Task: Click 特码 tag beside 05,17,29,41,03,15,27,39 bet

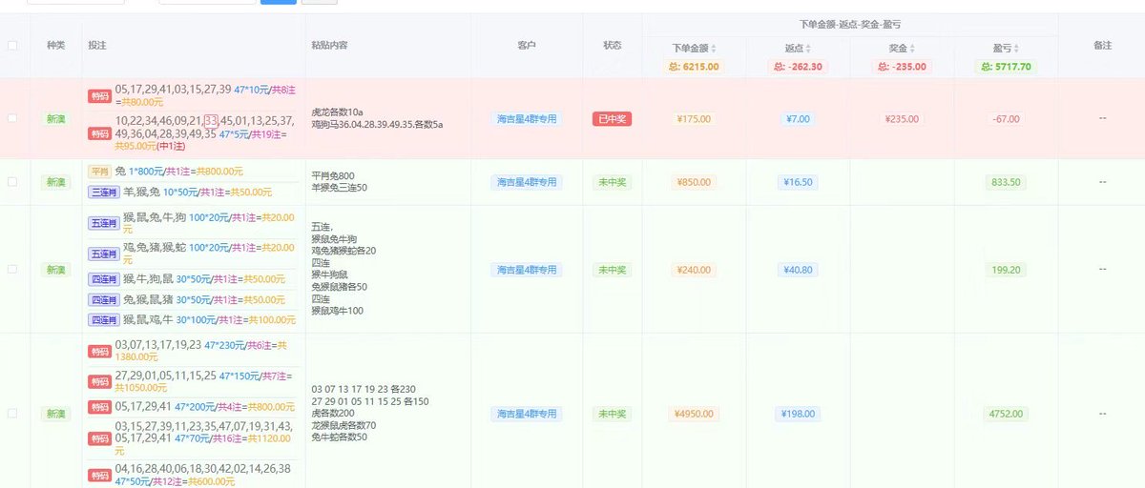Action: (99, 95)
